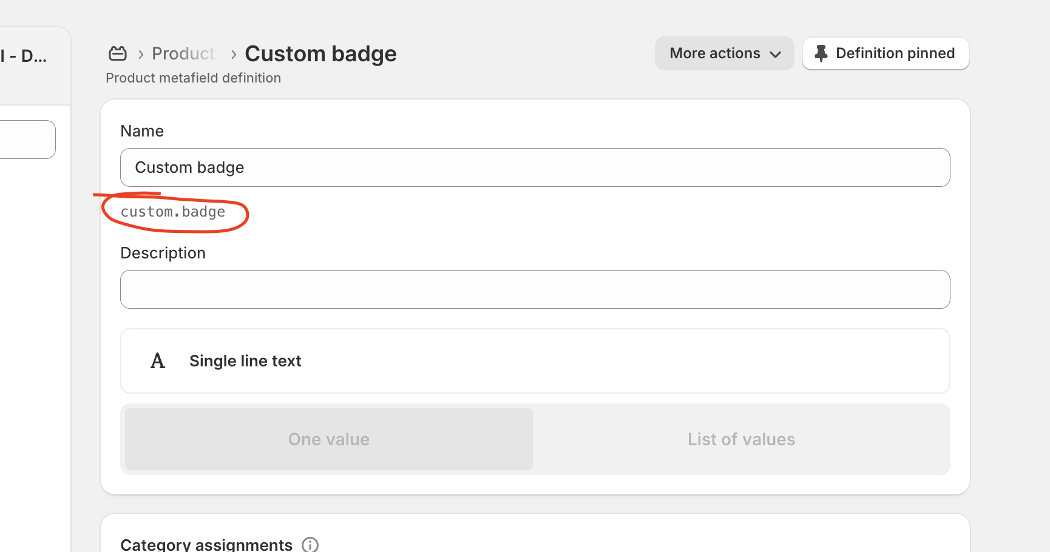Open the Single line text type selector

[x=535, y=361]
